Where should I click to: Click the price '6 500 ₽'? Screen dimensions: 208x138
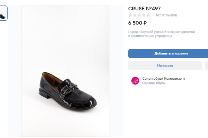[x=137, y=23]
